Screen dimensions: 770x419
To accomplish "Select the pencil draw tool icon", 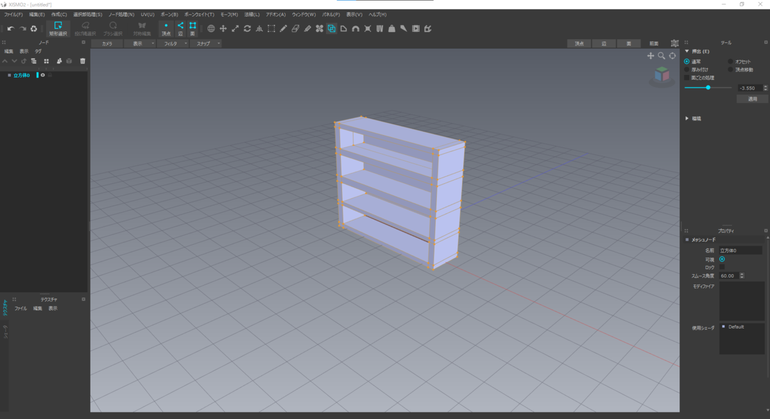I will coord(284,28).
